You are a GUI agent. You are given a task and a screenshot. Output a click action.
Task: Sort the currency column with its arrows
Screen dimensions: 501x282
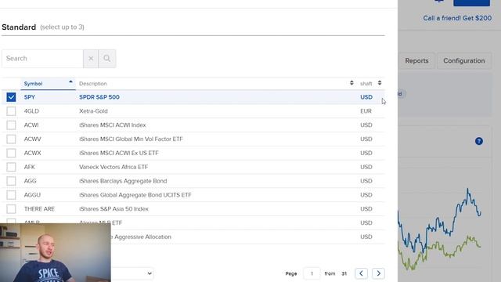coord(379,83)
